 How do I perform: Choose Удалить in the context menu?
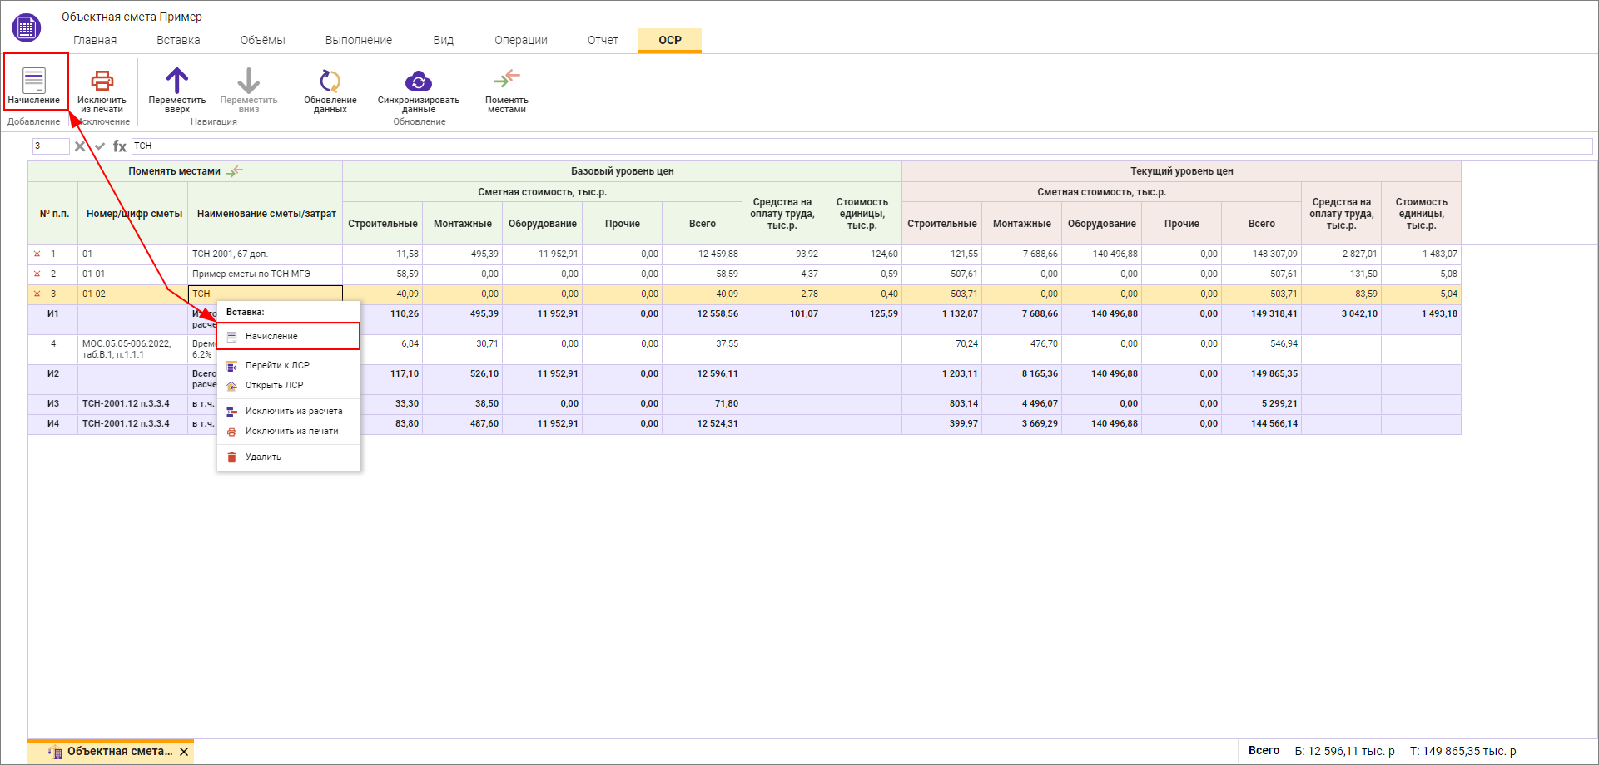coord(288,457)
